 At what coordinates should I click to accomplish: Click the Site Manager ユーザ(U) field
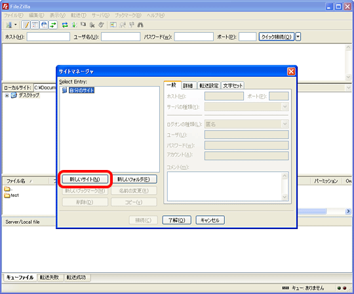[x=246, y=135]
